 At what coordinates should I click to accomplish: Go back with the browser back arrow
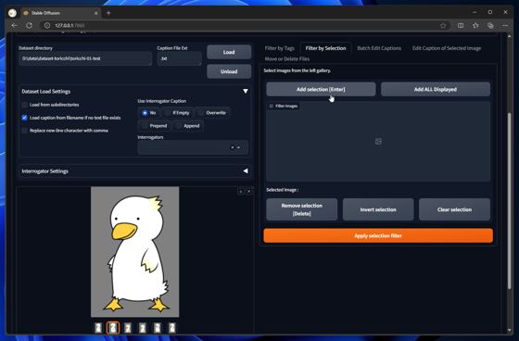(x=14, y=26)
